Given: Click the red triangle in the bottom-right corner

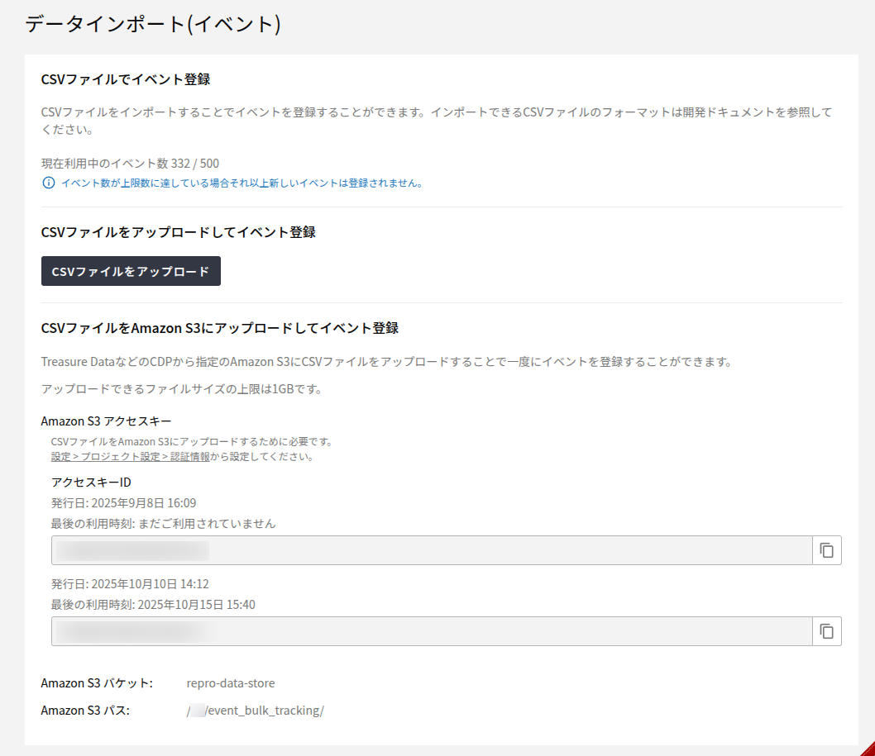Looking at the screenshot, I should tap(868, 750).
